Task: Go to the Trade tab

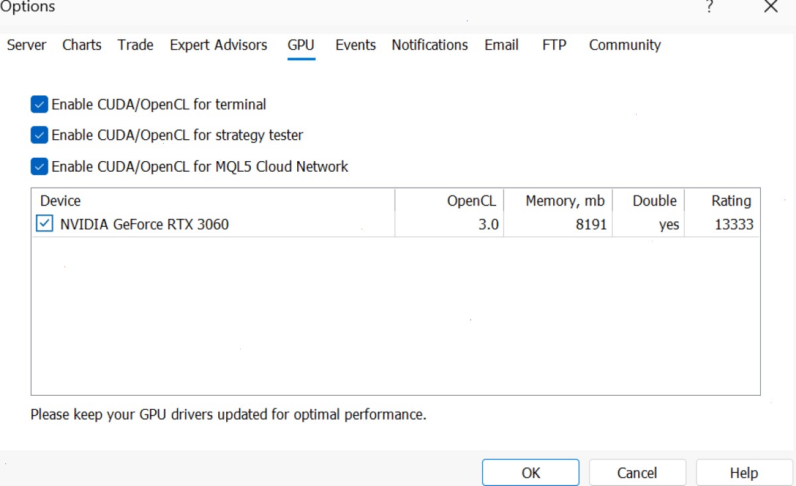Action: coord(135,45)
